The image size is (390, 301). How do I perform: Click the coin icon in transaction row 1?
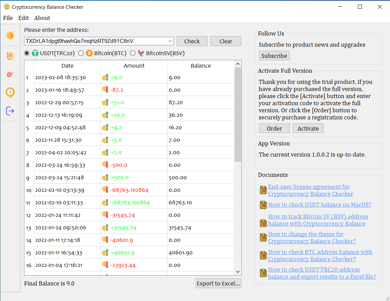click(105, 78)
